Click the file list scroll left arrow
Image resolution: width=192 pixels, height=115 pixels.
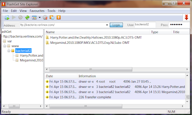coord(47,69)
